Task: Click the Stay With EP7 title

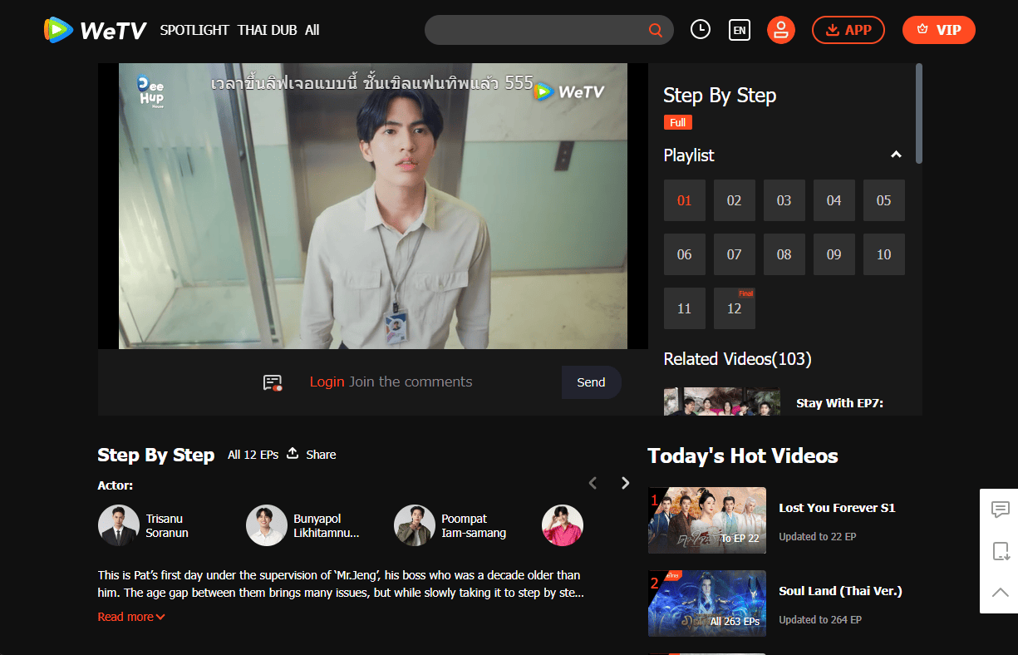Action: pos(839,403)
